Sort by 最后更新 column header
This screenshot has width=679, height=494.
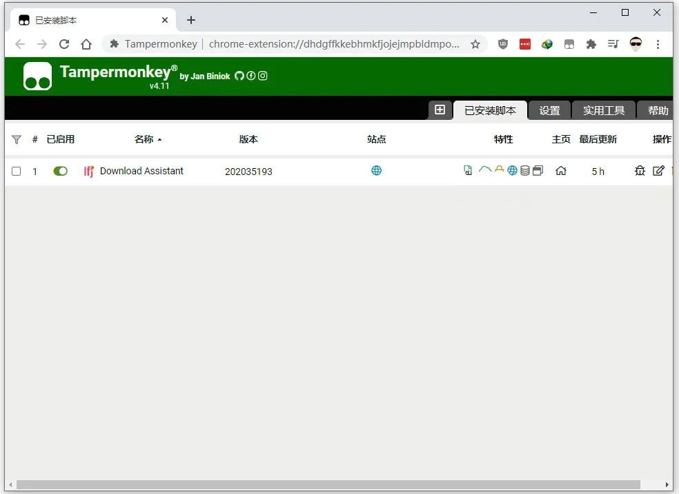coord(598,139)
